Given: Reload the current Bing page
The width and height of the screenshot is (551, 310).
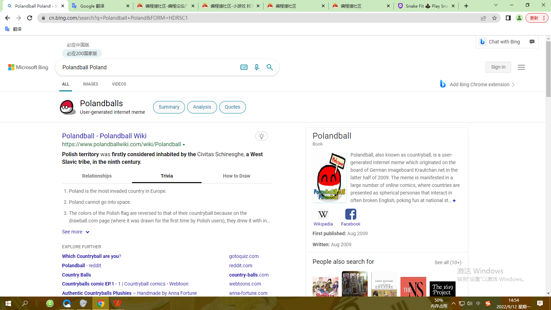Looking at the screenshot, I should (x=30, y=18).
